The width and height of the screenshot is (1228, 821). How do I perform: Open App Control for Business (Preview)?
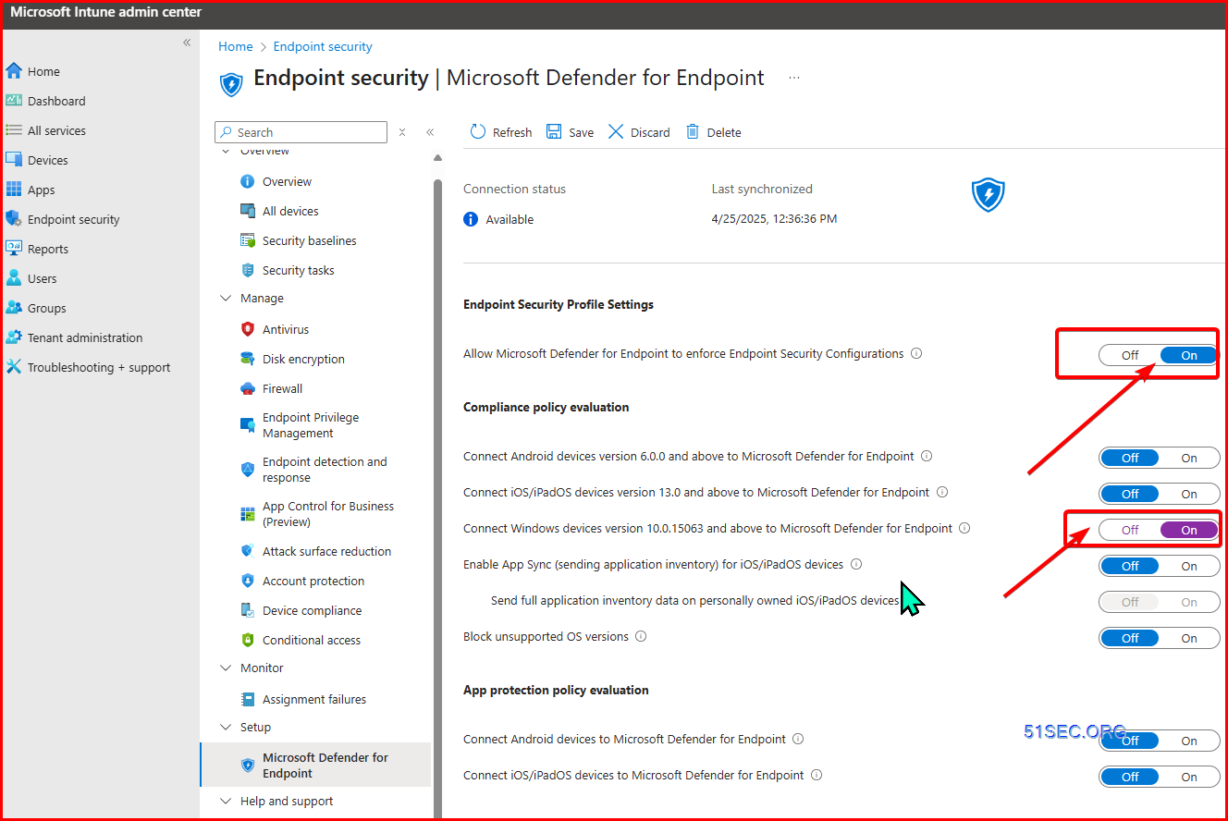coord(328,514)
